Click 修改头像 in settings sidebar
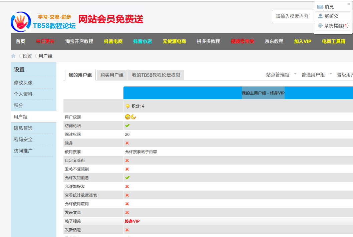This screenshot has width=353, height=237. [23, 83]
